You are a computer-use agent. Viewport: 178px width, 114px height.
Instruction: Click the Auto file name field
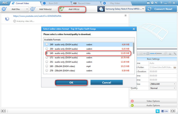(163, 63)
